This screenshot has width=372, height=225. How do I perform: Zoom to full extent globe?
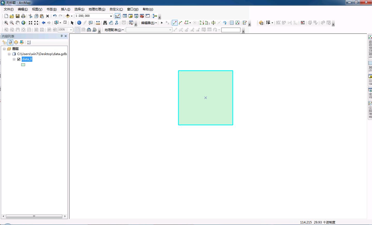click(x=23, y=23)
